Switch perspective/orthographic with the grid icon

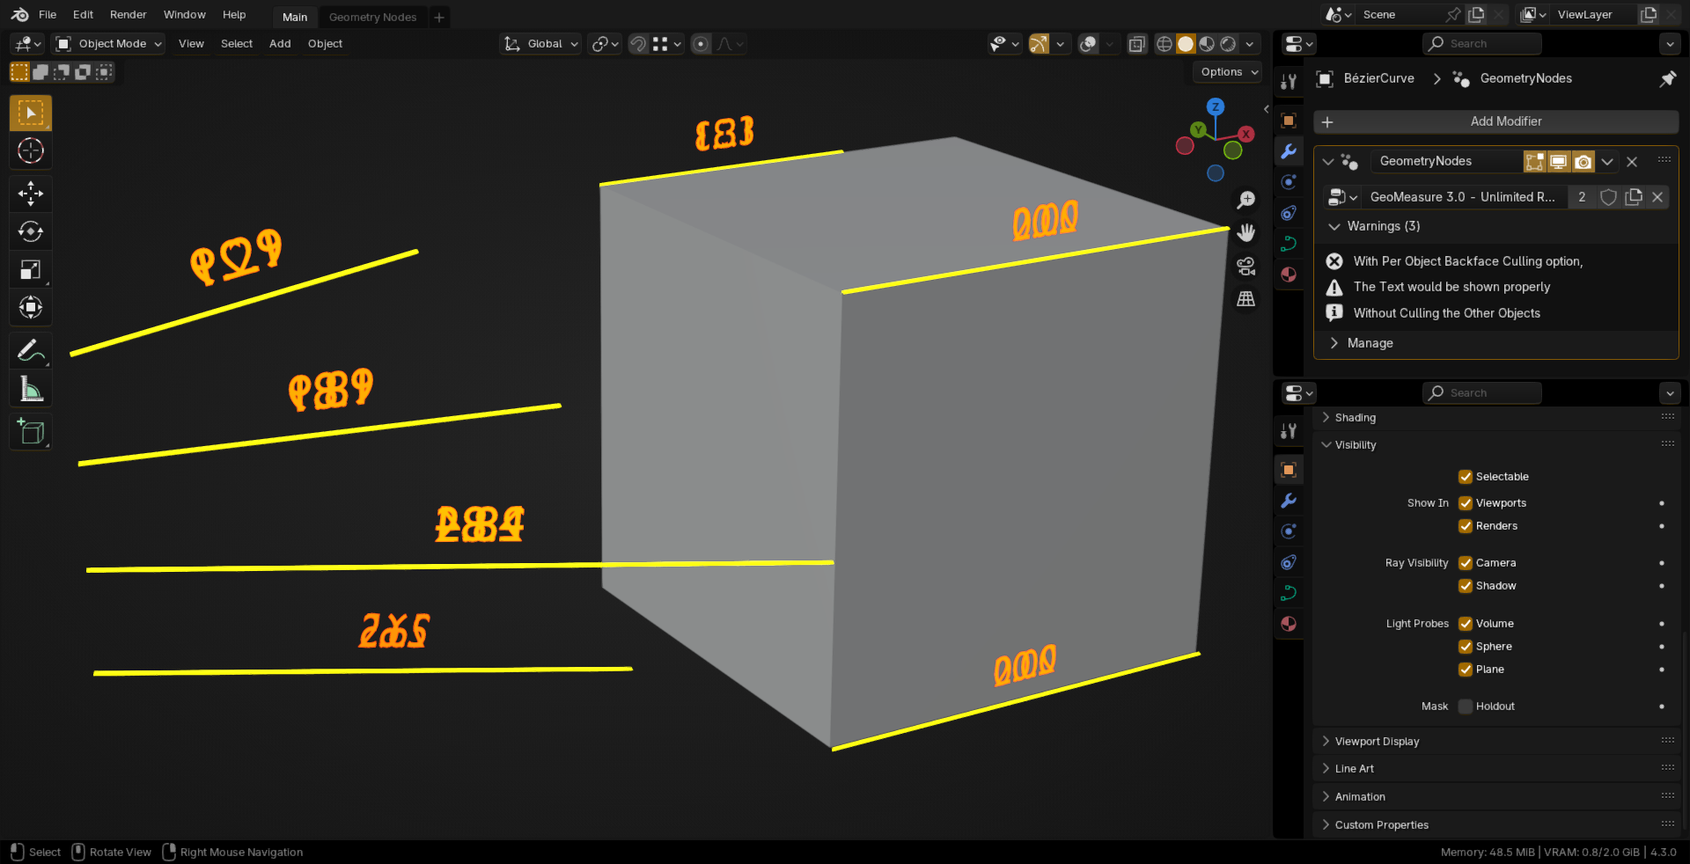click(x=1246, y=299)
